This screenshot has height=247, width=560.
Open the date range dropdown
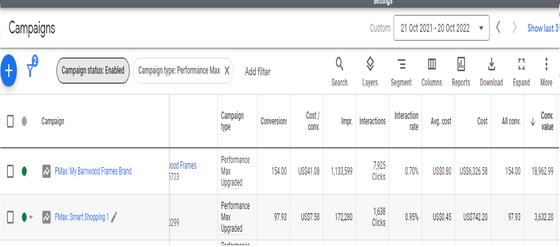[441, 28]
